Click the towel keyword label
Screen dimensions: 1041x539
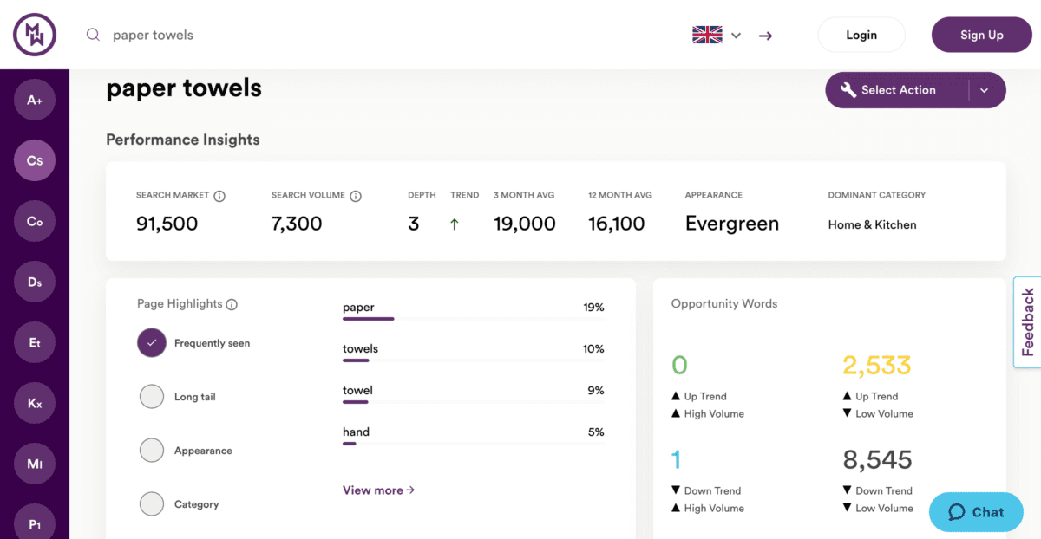click(357, 391)
